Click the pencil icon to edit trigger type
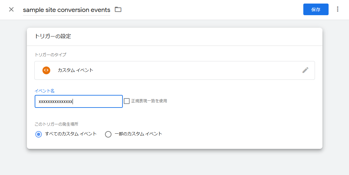 point(305,70)
